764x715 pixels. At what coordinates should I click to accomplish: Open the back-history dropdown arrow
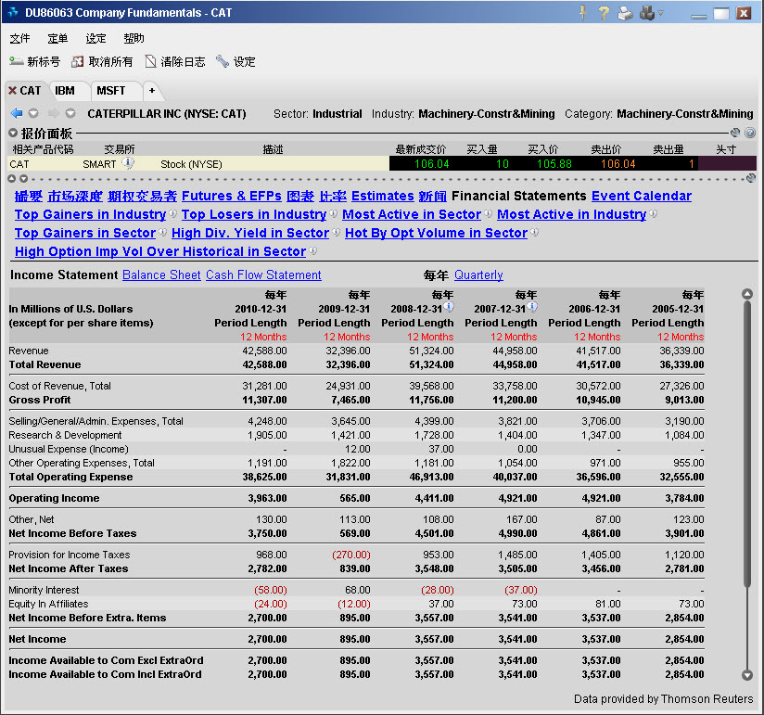click(x=33, y=114)
